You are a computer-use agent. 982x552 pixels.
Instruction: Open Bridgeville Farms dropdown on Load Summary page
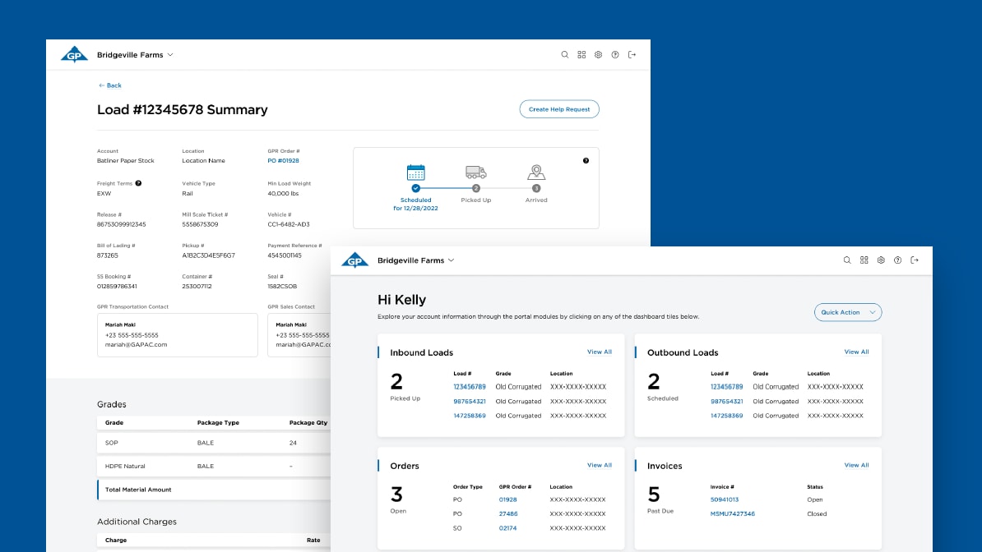(x=135, y=55)
